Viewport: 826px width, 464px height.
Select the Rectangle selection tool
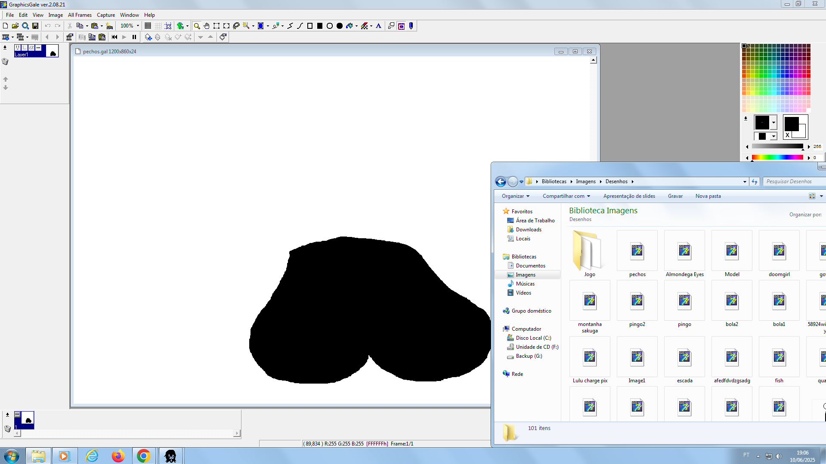tap(217, 26)
